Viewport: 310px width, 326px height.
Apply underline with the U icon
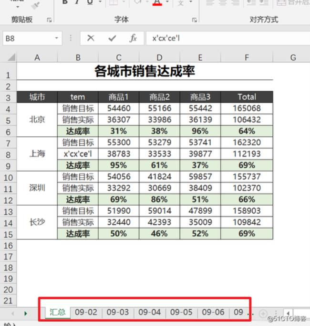pos(90,2)
